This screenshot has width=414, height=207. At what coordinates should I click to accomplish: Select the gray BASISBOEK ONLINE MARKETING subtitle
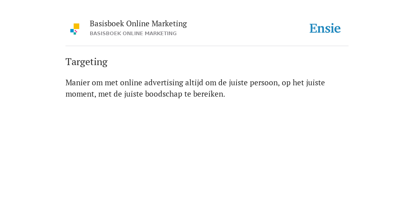point(133,34)
